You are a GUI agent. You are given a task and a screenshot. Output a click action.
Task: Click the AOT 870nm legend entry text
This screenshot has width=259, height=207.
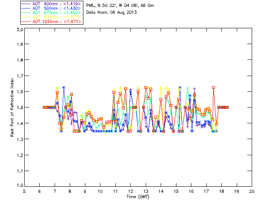tap(57, 17)
